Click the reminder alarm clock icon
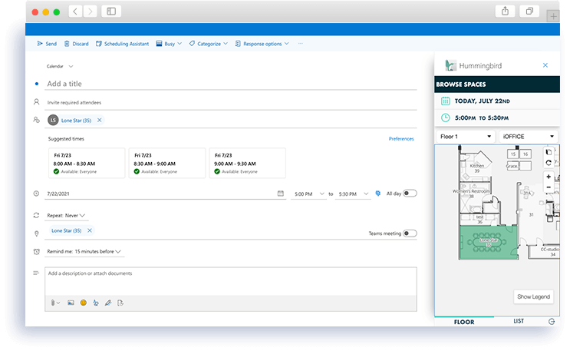570x351 pixels. coord(36,252)
